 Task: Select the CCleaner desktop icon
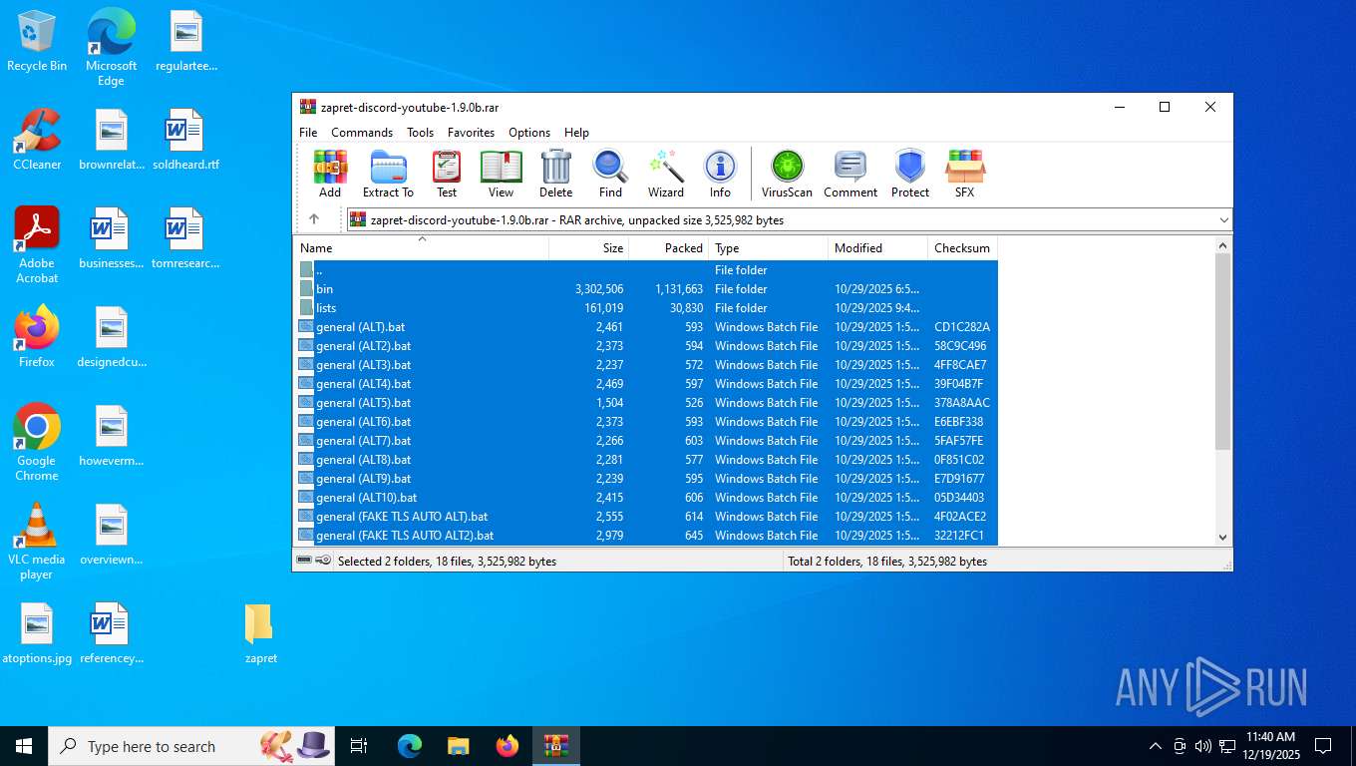(x=37, y=140)
